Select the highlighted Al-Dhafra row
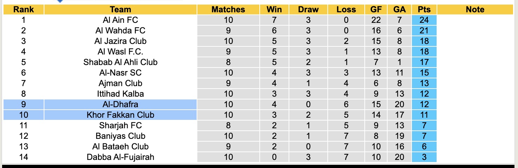 (120, 104)
